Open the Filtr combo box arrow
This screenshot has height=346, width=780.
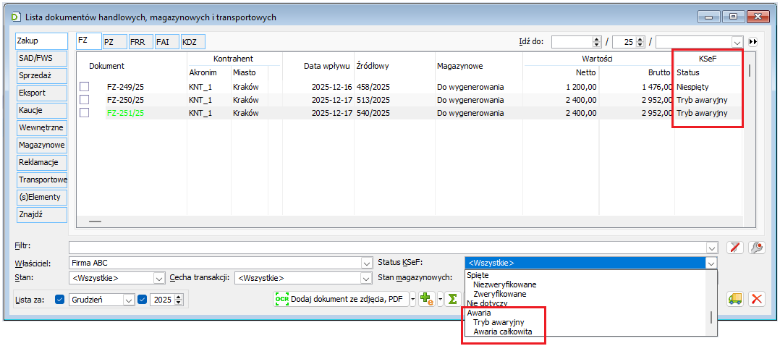712,248
